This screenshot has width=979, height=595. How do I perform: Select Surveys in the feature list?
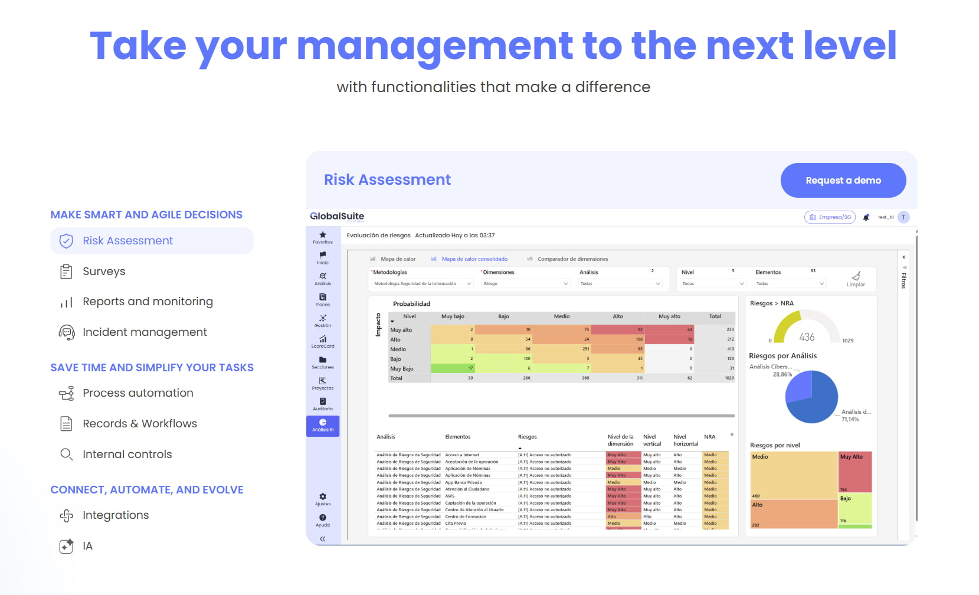pos(104,272)
